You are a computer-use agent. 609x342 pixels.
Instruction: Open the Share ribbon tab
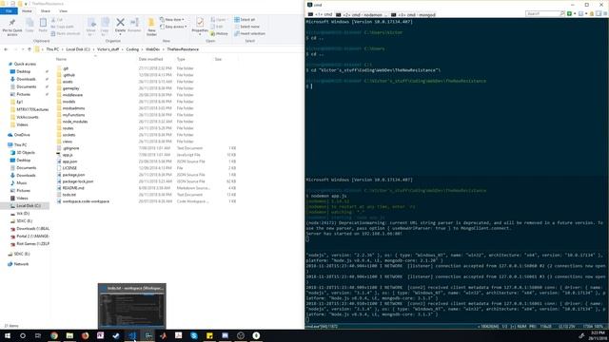[x=45, y=11]
